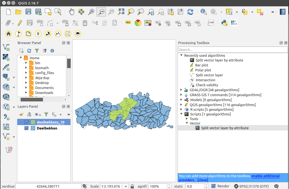
Task: Select the Pan Map hand tool
Action: tap(71, 12)
